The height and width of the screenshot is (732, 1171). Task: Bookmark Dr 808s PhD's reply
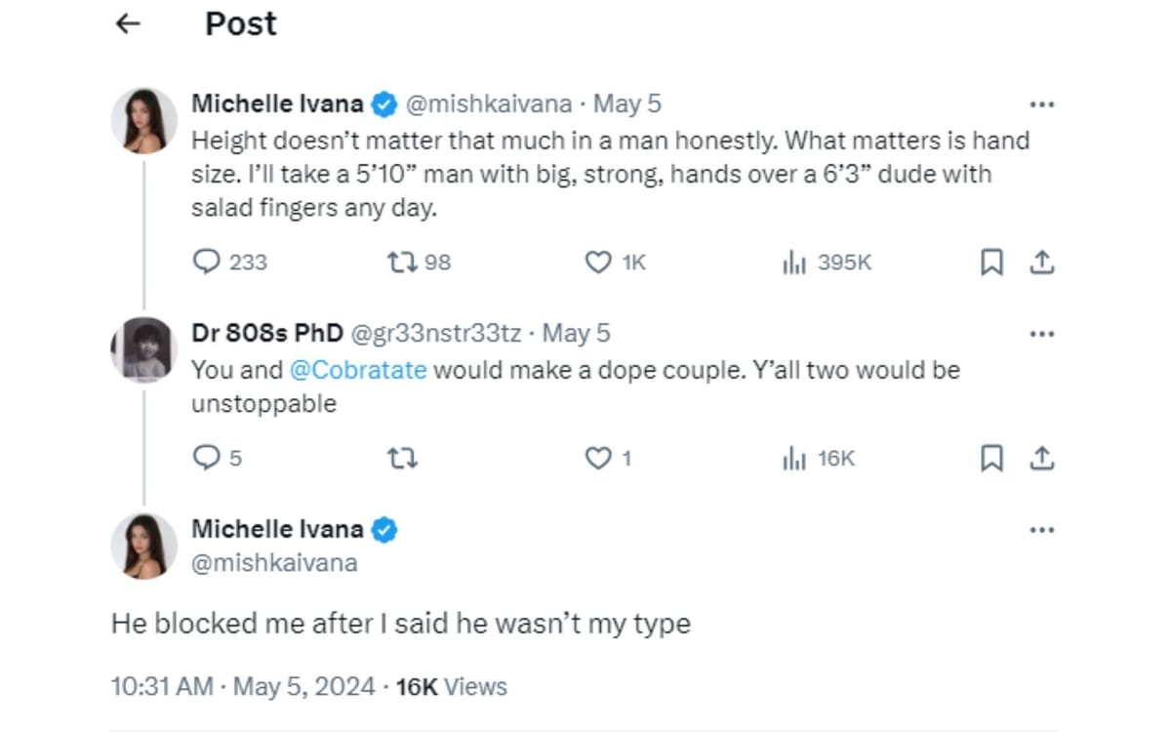992,457
